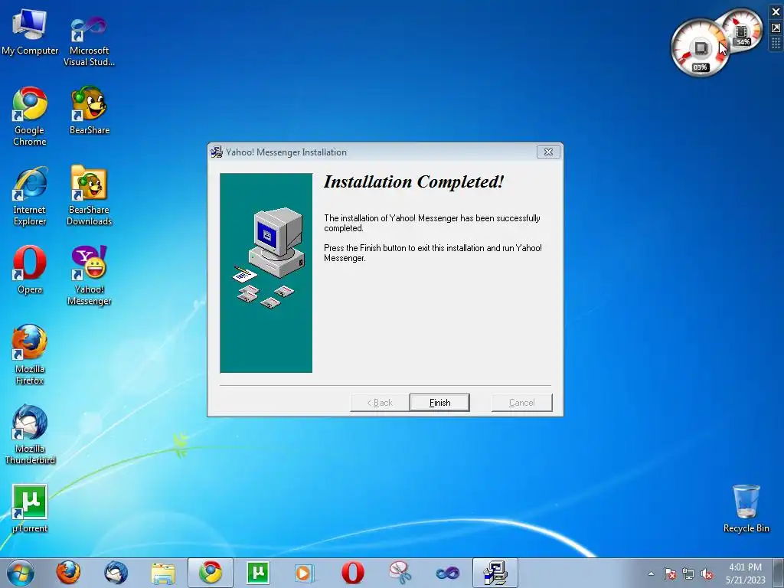Close the Yahoo! Messenger Installation dialog
Viewport: 784px width, 588px height.
pyautogui.click(x=548, y=152)
